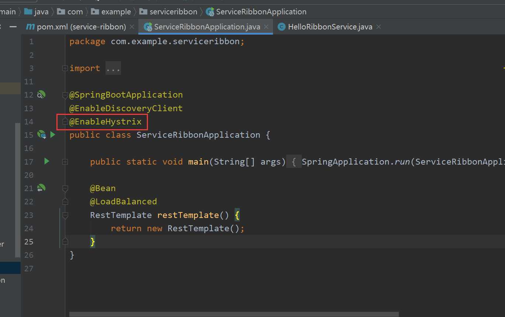This screenshot has height=317, width=505.
Task: Click the @EnableDiscoveryClient annotation
Action: [126, 108]
